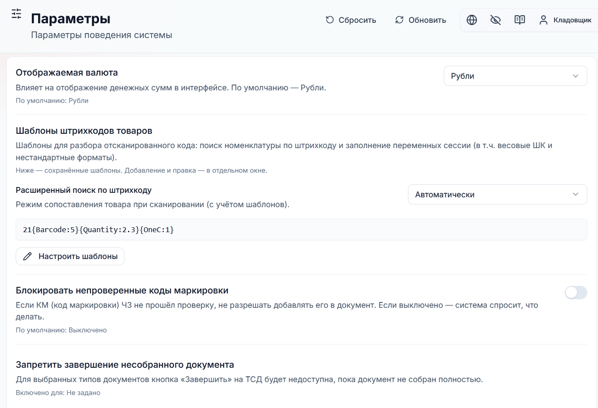
Task: Click the barcode template 21{Barcode:5} field
Action: coord(301,229)
